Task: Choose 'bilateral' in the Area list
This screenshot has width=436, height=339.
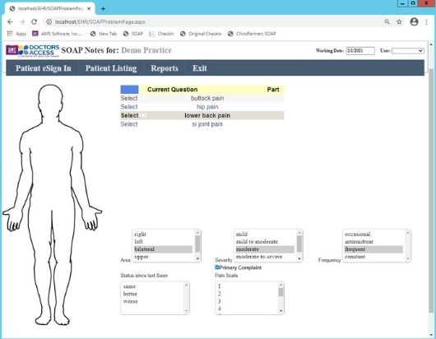Action: coord(163,249)
